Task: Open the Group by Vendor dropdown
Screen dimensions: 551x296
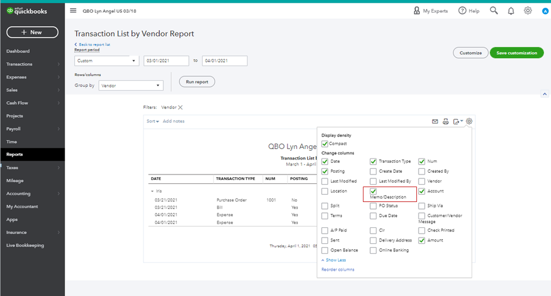Action: click(131, 86)
